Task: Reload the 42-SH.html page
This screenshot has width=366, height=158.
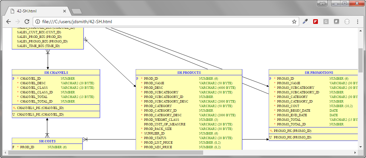Action: click(x=27, y=22)
